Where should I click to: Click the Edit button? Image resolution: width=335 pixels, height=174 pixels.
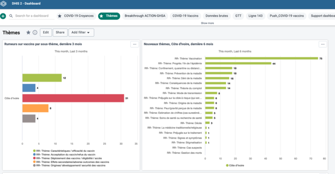coord(46,33)
